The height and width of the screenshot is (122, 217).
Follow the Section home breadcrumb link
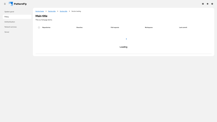40,11
